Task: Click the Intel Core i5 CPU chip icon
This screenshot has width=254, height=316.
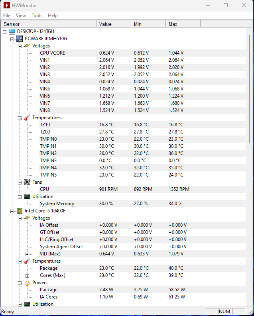Action: click(20, 211)
